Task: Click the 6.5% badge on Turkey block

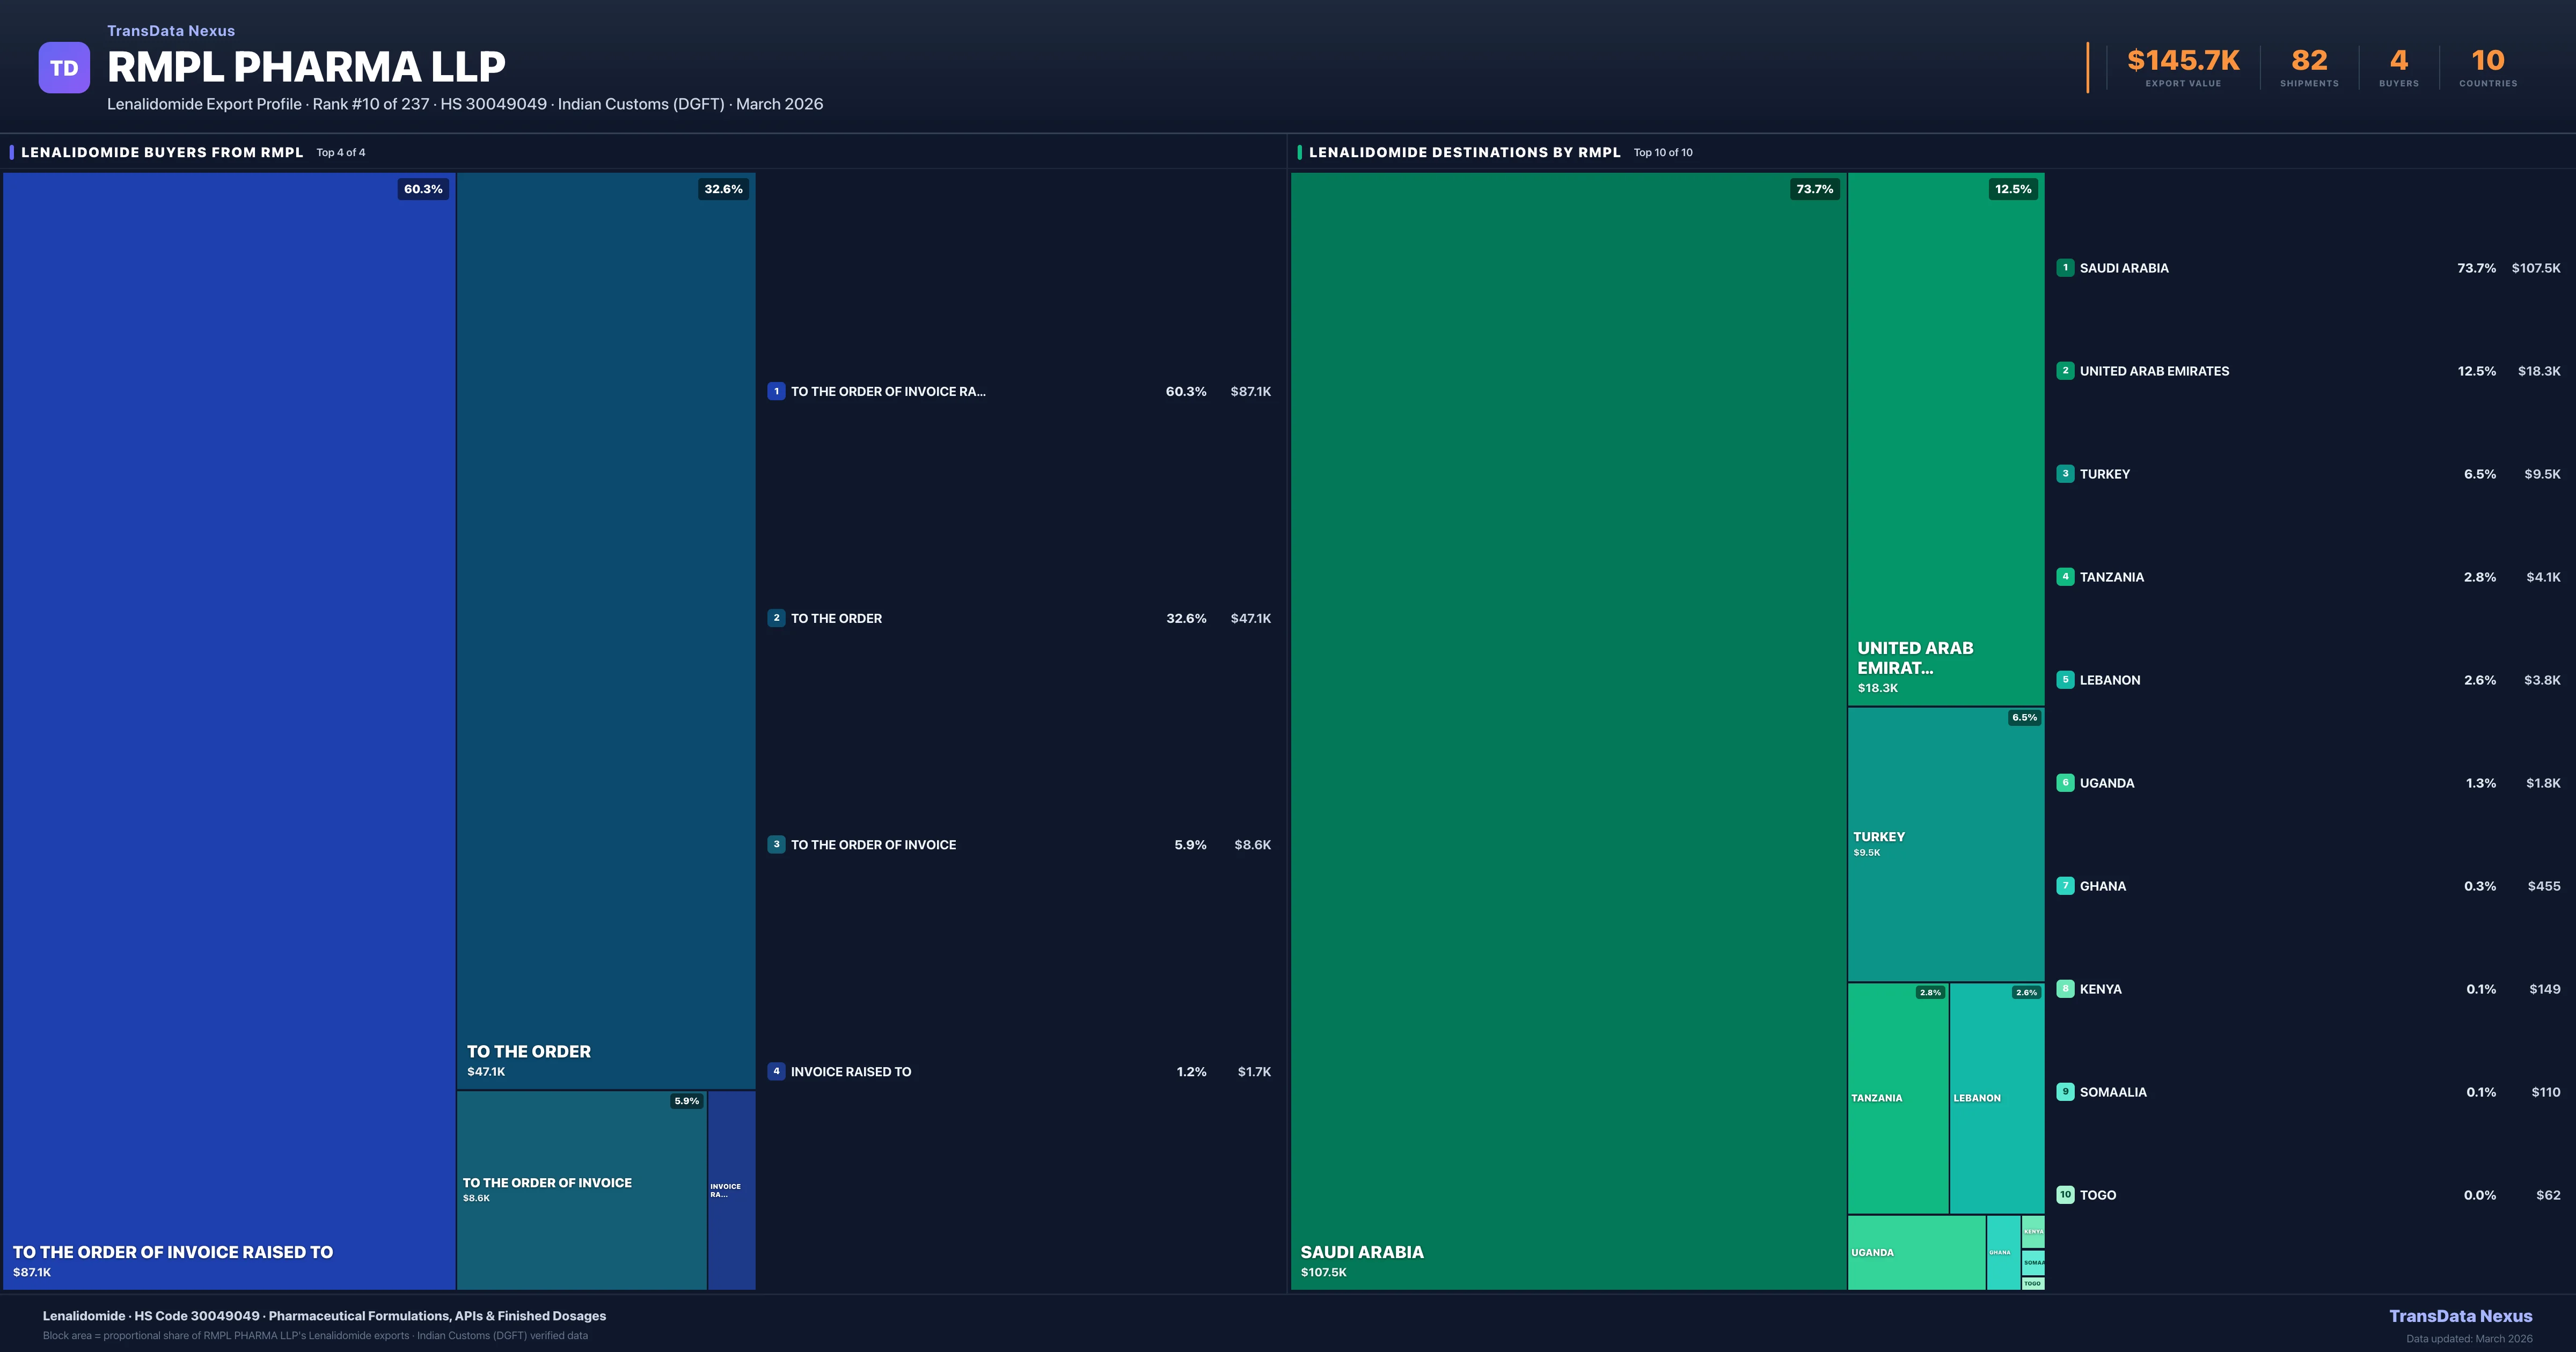Action: [x=2023, y=717]
